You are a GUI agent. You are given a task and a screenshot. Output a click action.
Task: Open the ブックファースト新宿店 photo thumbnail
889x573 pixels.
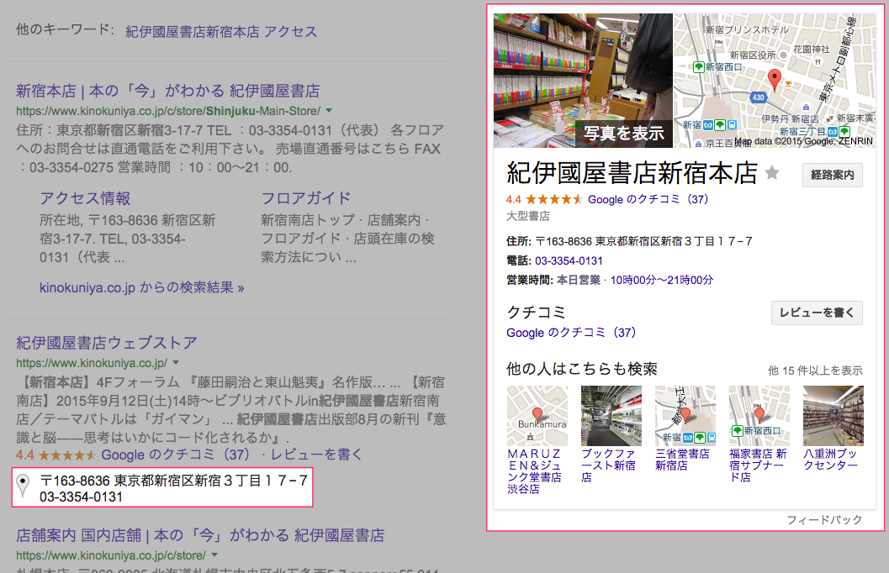(x=611, y=416)
